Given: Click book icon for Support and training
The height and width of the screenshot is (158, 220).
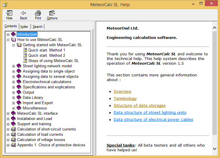Looking at the screenshot, I should pyautogui.click(x=13, y=124).
